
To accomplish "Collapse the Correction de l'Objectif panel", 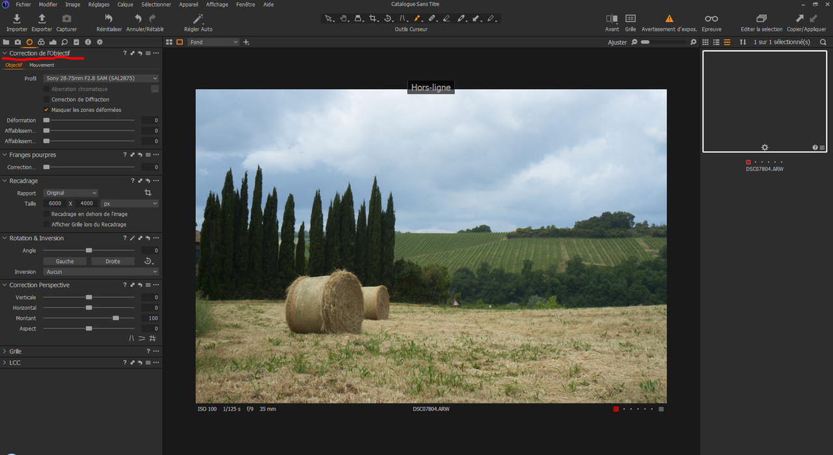I will (5, 53).
